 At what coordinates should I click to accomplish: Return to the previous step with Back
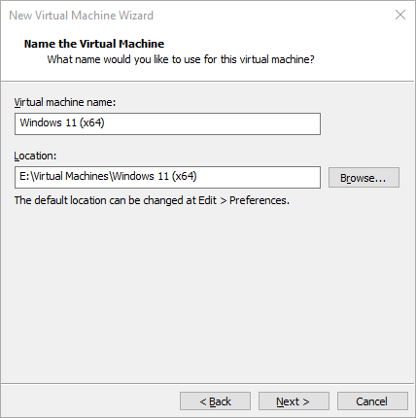click(x=215, y=401)
